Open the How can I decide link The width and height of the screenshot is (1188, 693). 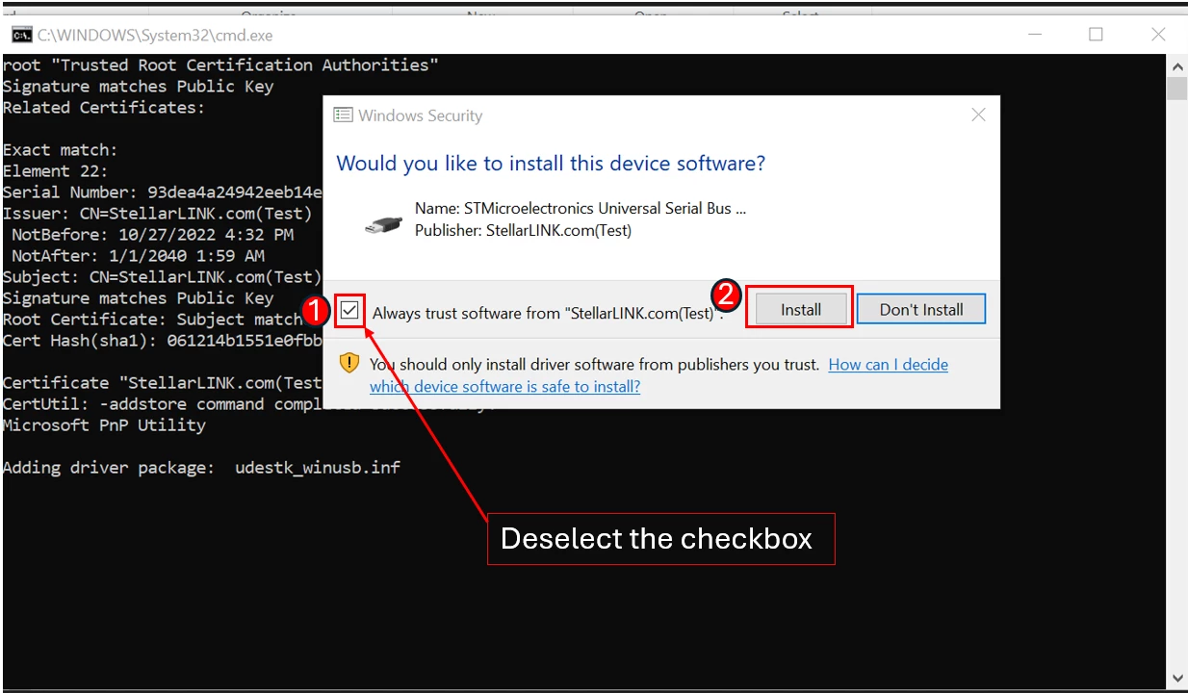[659, 375]
